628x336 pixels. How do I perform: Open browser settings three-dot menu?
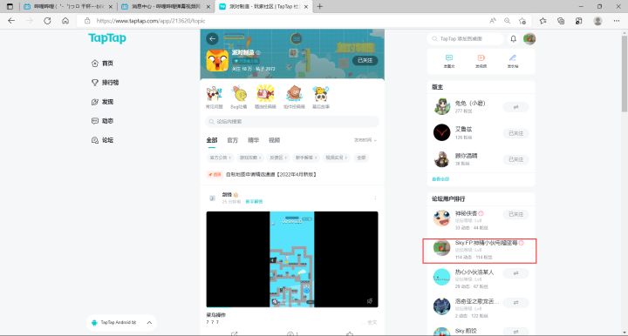(x=617, y=21)
